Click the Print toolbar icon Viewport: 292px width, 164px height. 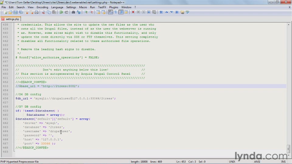tap(36, 12)
